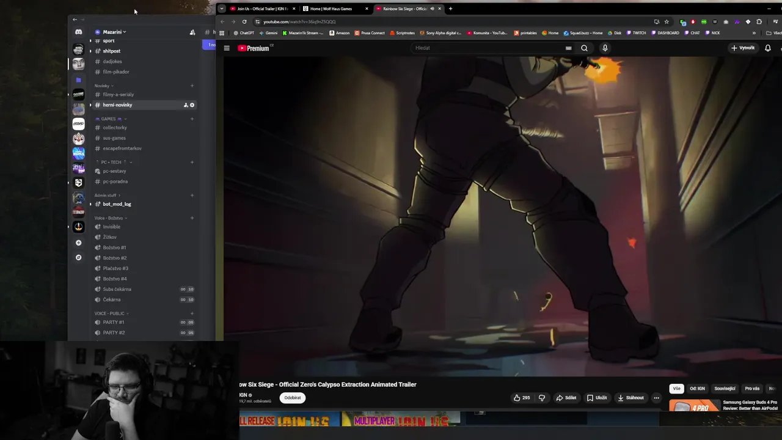
Task: Open Discord direct messages home icon
Action: [78, 32]
